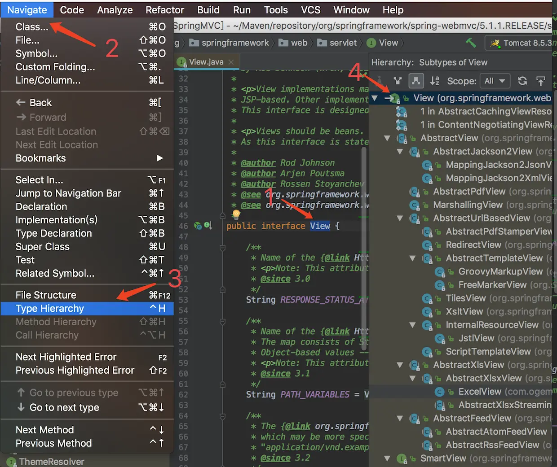Click the Supertypes hierarchy icon
Screen dimensions: 557x467
[398, 81]
